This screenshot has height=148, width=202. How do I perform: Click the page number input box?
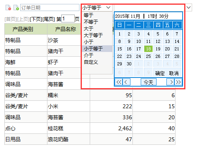pos(68,18)
